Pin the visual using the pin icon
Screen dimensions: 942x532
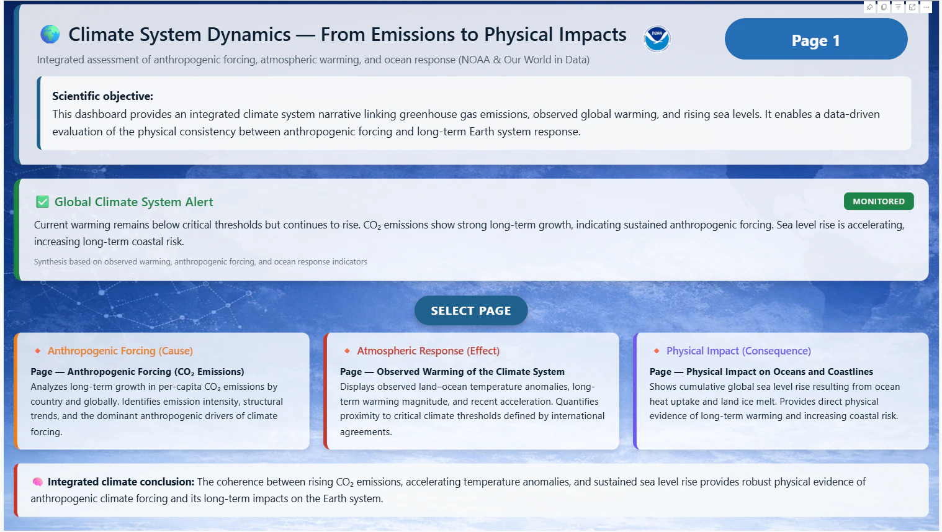click(x=869, y=7)
